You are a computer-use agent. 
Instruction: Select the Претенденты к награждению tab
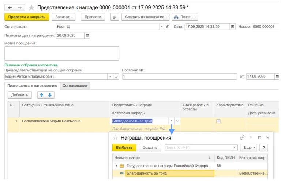tap(32, 86)
